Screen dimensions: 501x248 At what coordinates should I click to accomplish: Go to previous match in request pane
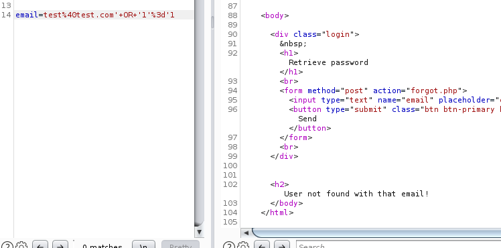(x=40, y=245)
